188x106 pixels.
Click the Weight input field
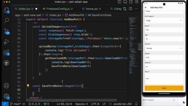[x=164, y=58]
